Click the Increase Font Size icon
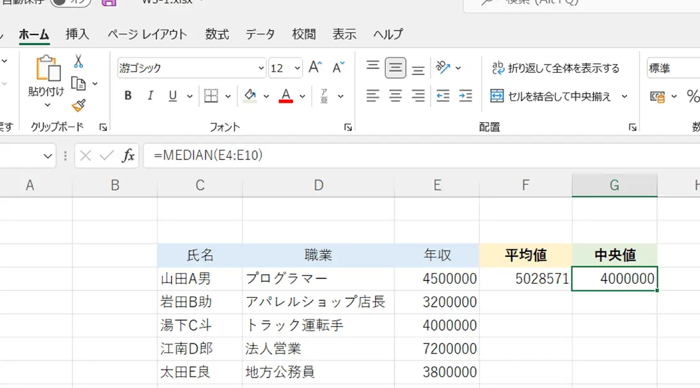Image resolution: width=700 pixels, height=388 pixels. pos(315,68)
